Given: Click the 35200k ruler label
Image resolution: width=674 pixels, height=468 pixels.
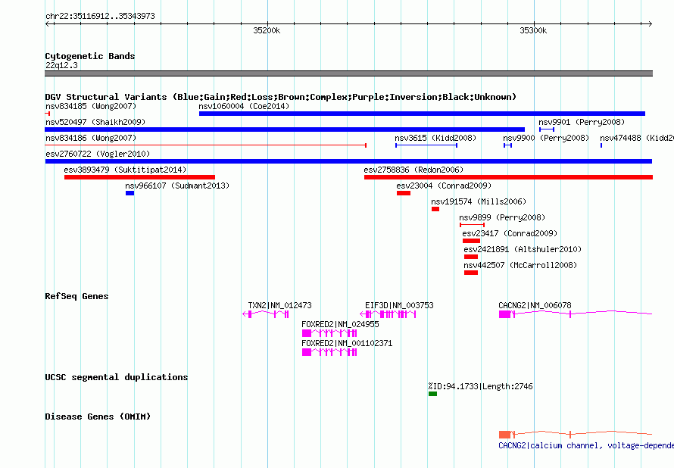Looking at the screenshot, I should click(267, 30).
